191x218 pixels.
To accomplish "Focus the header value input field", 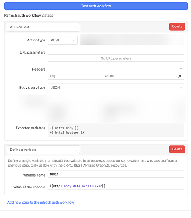I will (140, 76).
